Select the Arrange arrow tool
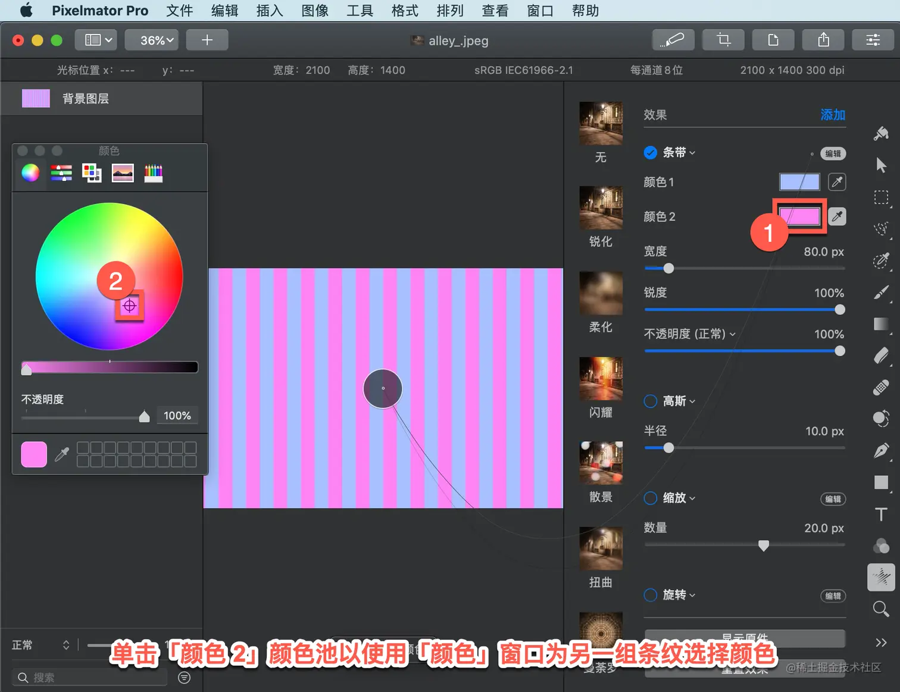 coord(881,165)
